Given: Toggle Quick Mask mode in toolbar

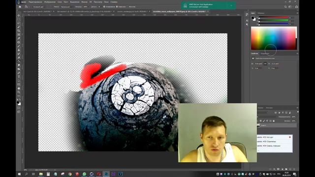Looking at the screenshot, I should (x=19, y=108).
